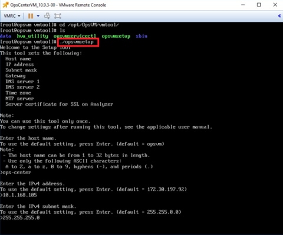The image size is (283, 235).
Task: Maximize the VMware Remote Console window
Action: pyautogui.click(x=259, y=5)
